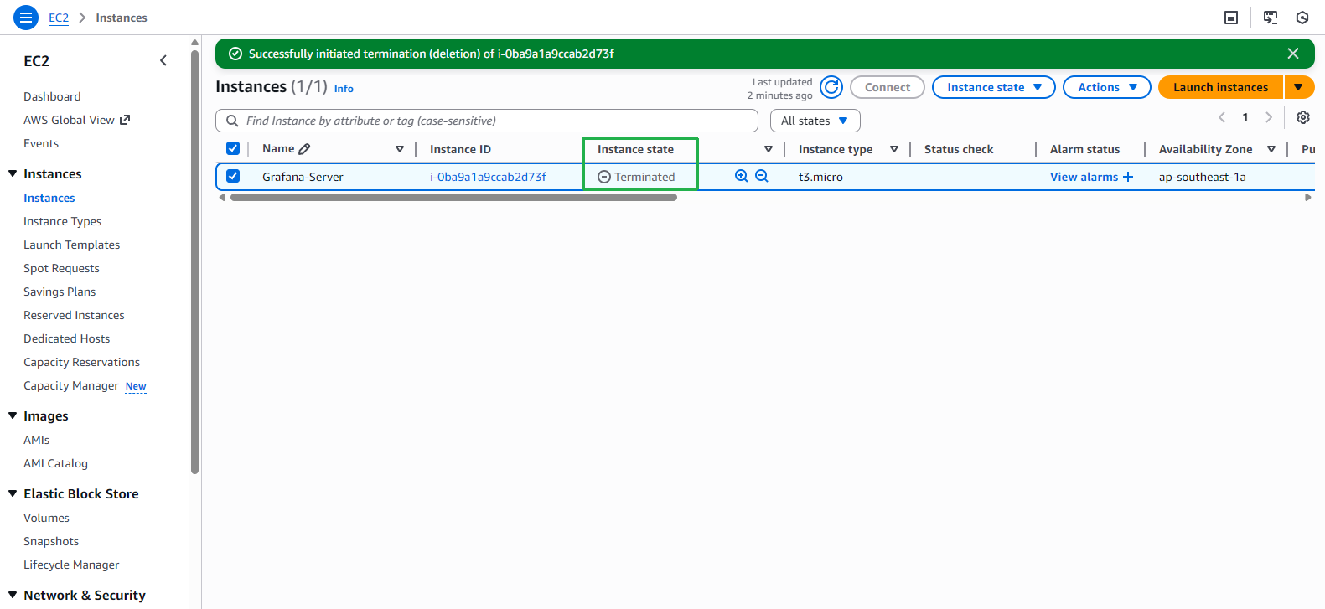Open the Info link beside Instances heading
This screenshot has height=609, width=1325.
[x=344, y=88]
